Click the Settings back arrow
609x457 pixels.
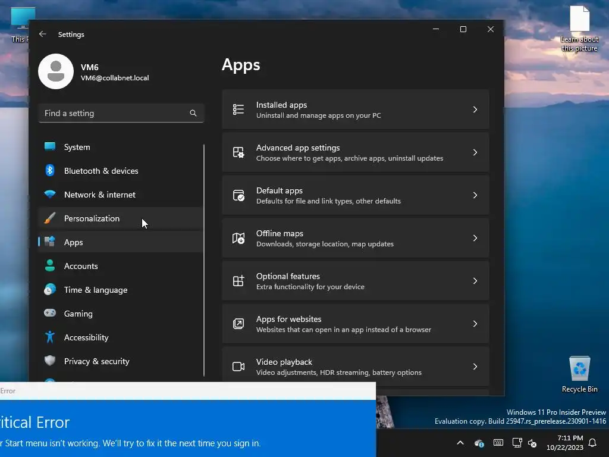43,34
